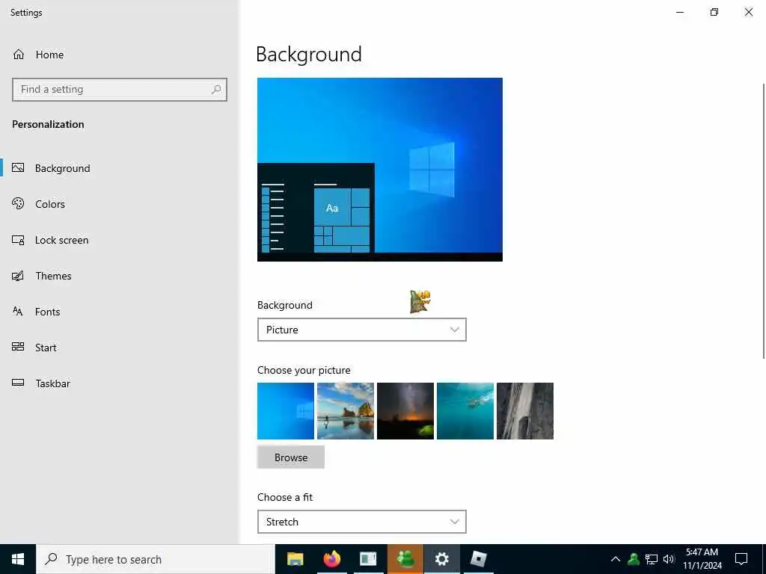This screenshot has width=766, height=574.
Task: Click the Home house icon
Action: coord(19,55)
